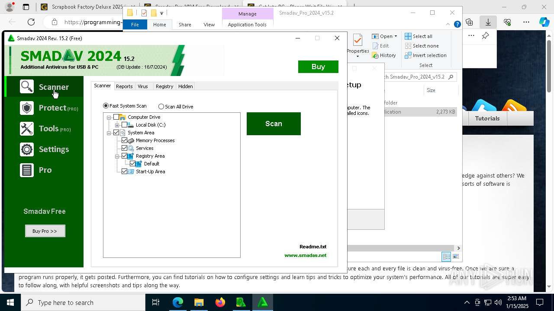Screen dimensions: 554x311
Task: Collapse the File Explorer ribbon chevron
Action: point(449,24)
